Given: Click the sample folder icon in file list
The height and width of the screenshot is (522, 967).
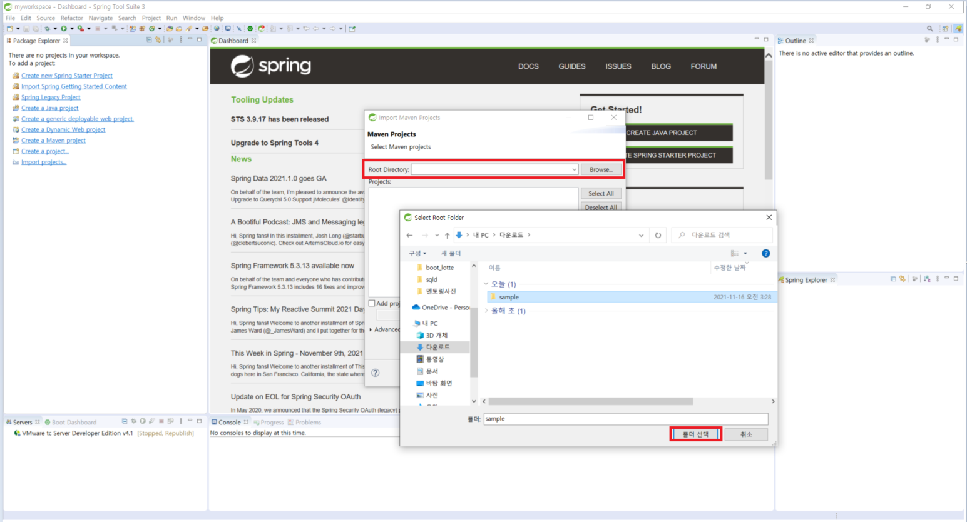Looking at the screenshot, I should click(x=493, y=297).
